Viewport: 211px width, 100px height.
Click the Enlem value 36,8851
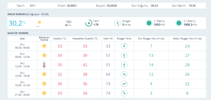[72, 6]
